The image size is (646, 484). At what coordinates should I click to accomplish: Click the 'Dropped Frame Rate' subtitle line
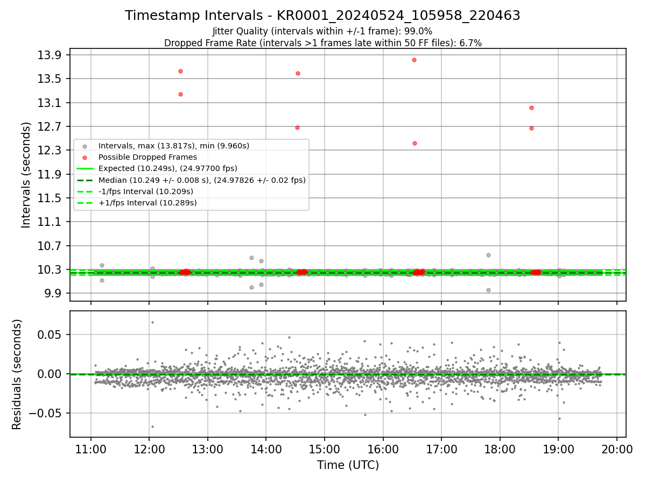[x=322, y=43]
